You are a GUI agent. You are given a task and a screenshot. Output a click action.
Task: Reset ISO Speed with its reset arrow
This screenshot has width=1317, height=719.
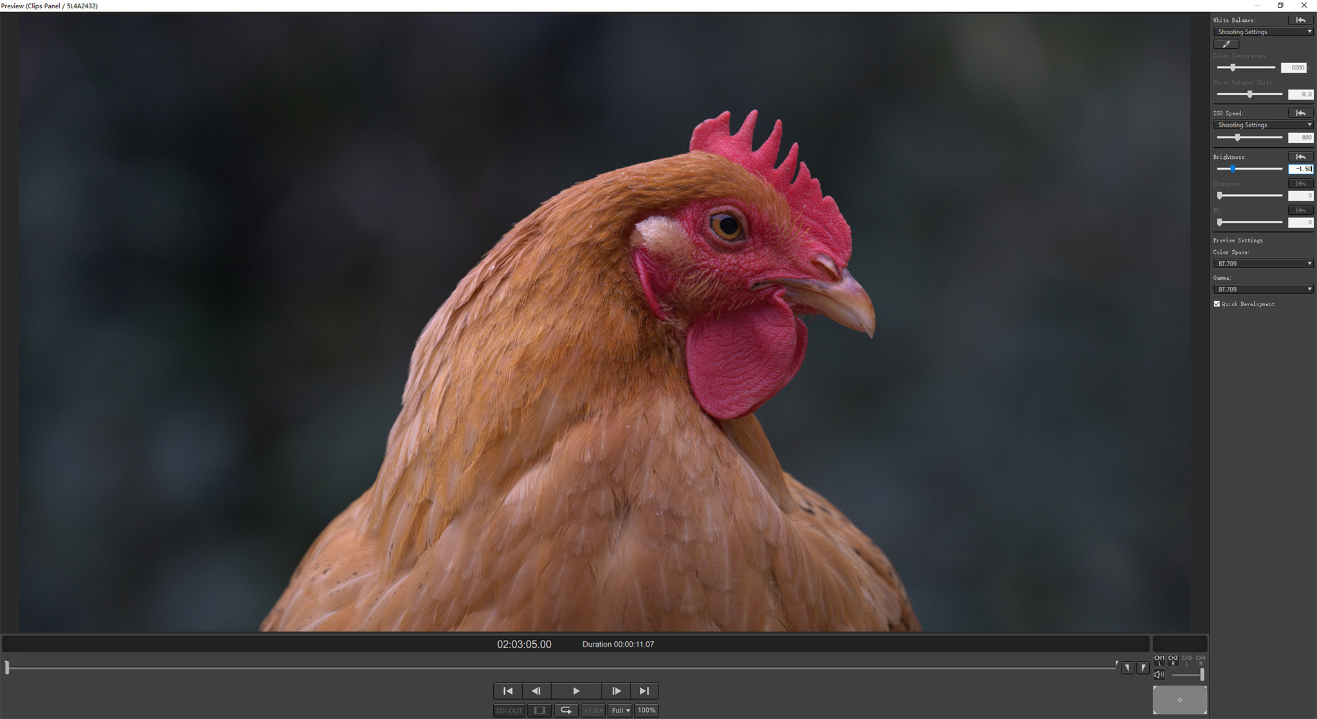tap(1300, 113)
